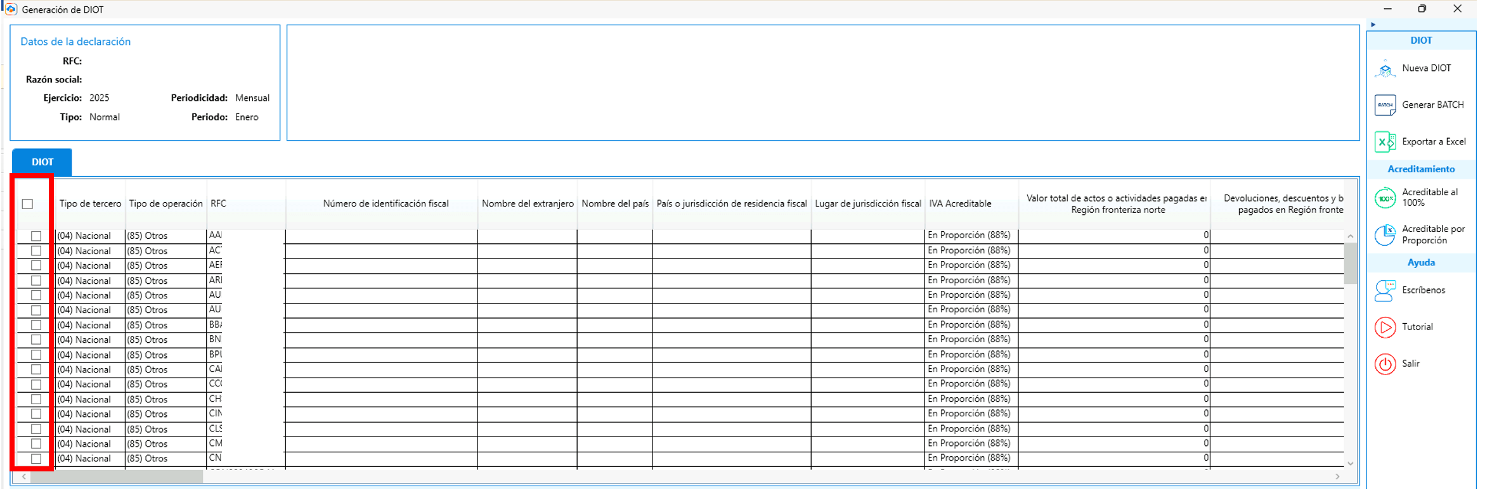Click the Tipo de tercero column header
This screenshot has height=498, width=1485.
tap(90, 204)
